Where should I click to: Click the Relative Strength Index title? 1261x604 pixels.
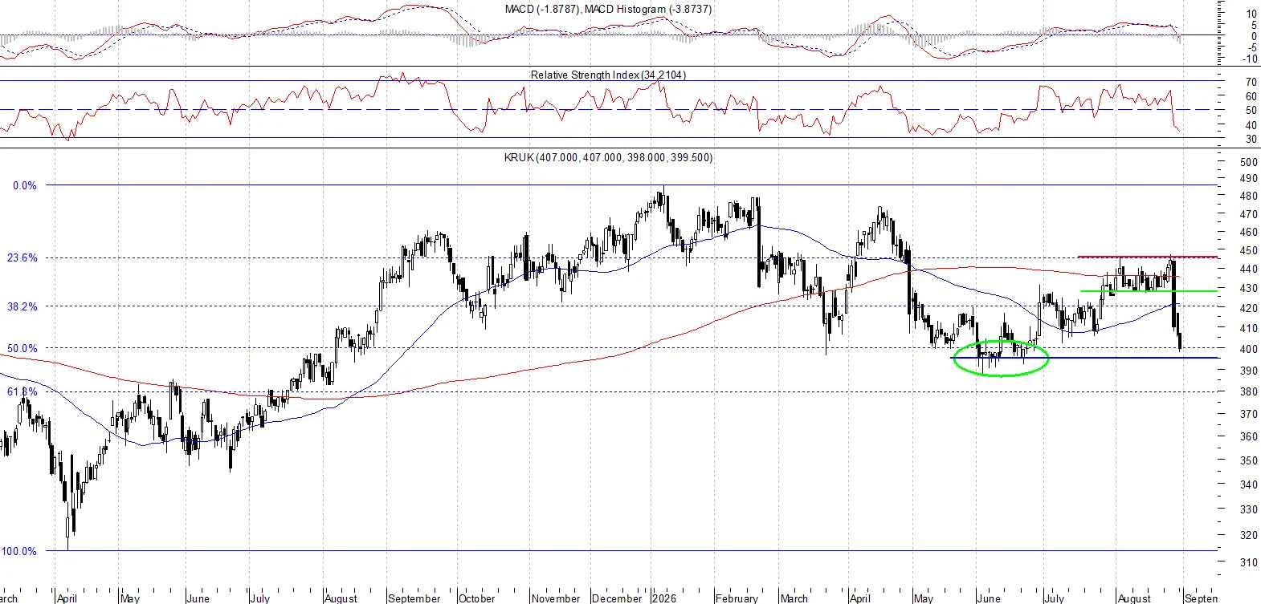click(608, 75)
